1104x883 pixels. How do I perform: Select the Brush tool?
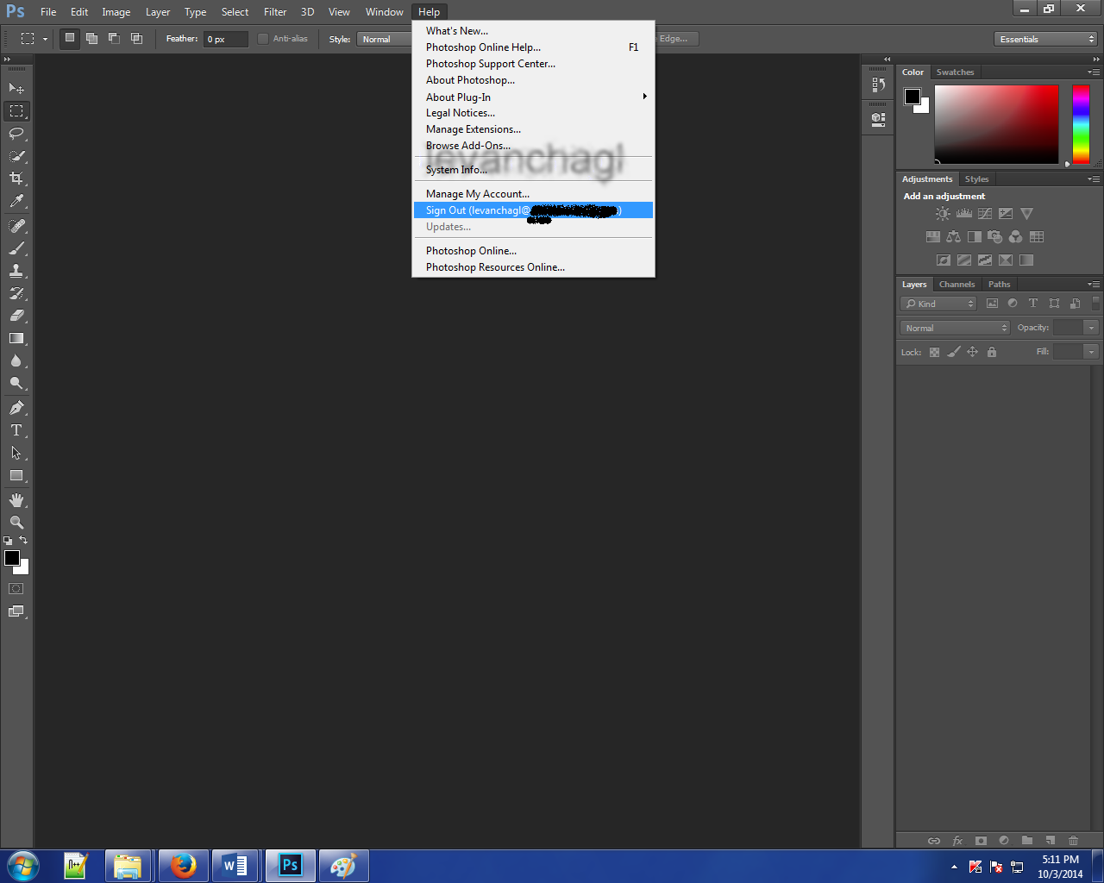click(16, 248)
